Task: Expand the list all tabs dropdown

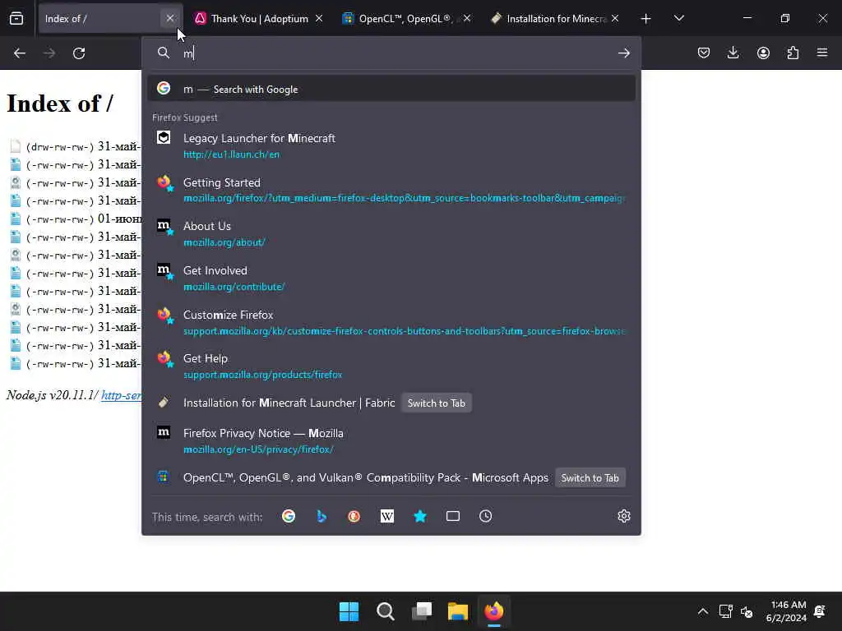Action: click(678, 18)
